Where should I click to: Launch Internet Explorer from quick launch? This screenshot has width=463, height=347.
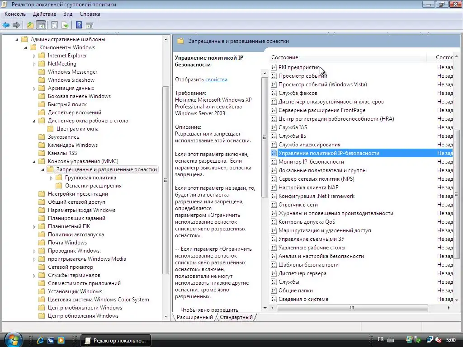tap(40, 340)
